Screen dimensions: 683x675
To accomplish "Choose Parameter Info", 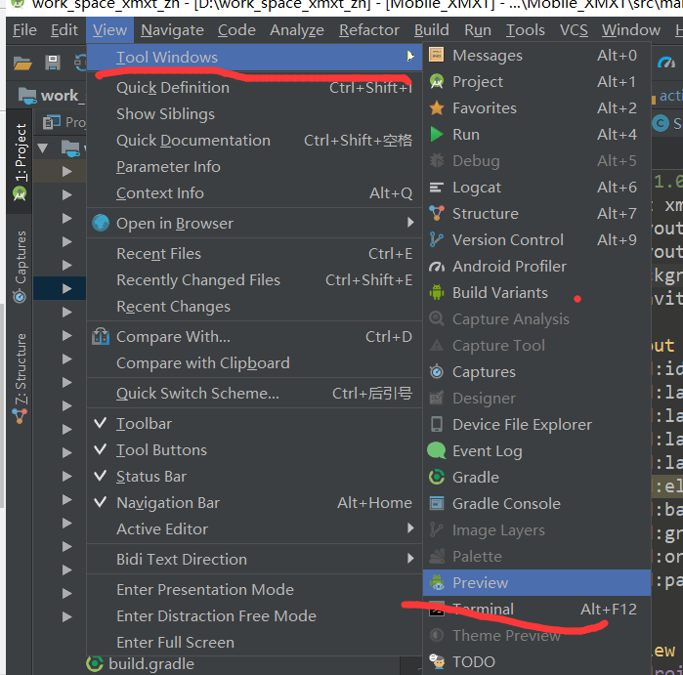I will (x=254, y=167).
